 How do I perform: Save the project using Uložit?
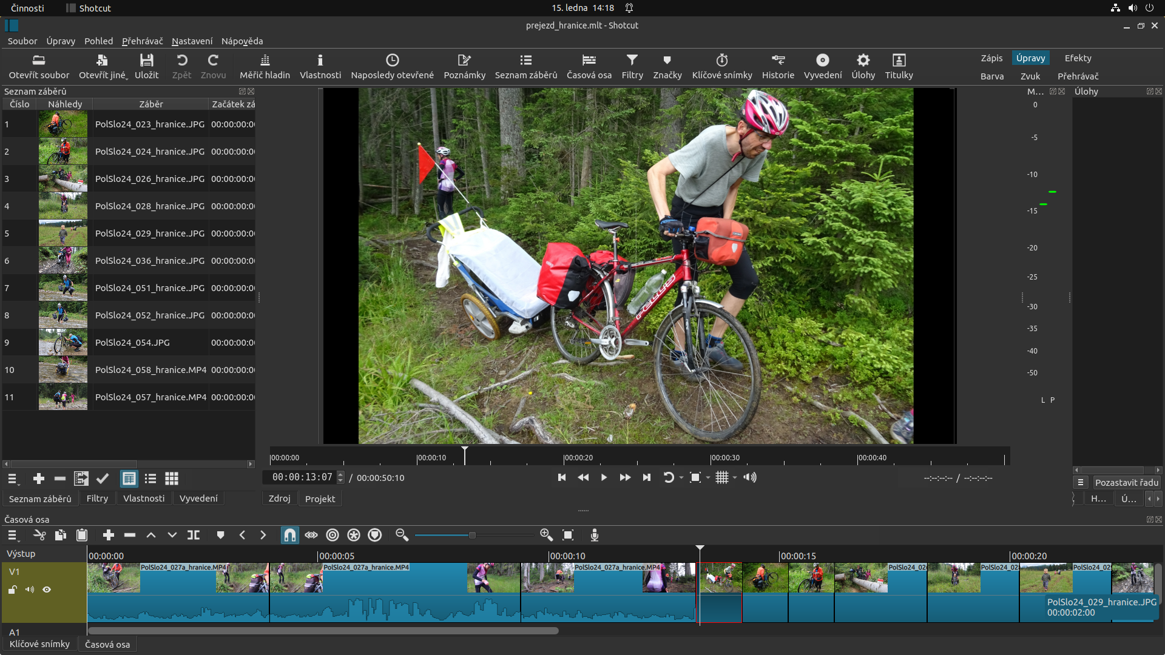pyautogui.click(x=146, y=65)
